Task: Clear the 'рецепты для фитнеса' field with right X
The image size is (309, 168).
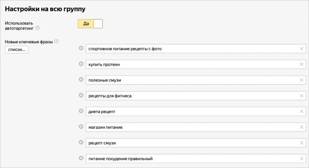Action: 301,96
